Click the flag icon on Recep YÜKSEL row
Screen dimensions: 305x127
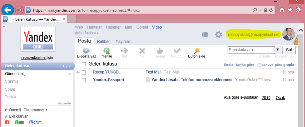[89, 72]
